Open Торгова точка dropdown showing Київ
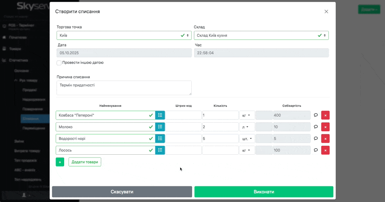Viewport: 385px width, 202px height. coord(124,35)
